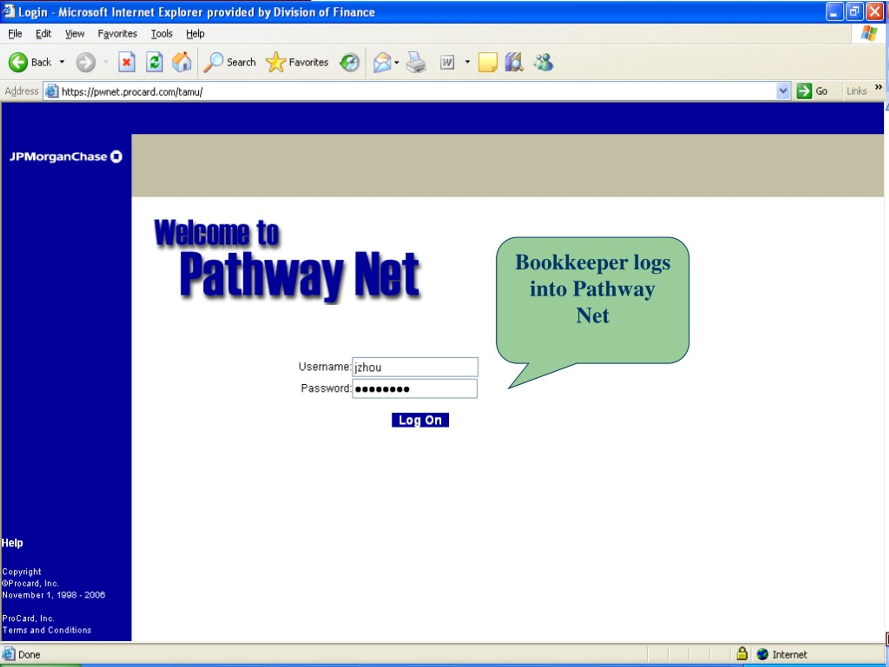Open the History icon
Viewport: 889px width, 667px height.
(x=350, y=62)
